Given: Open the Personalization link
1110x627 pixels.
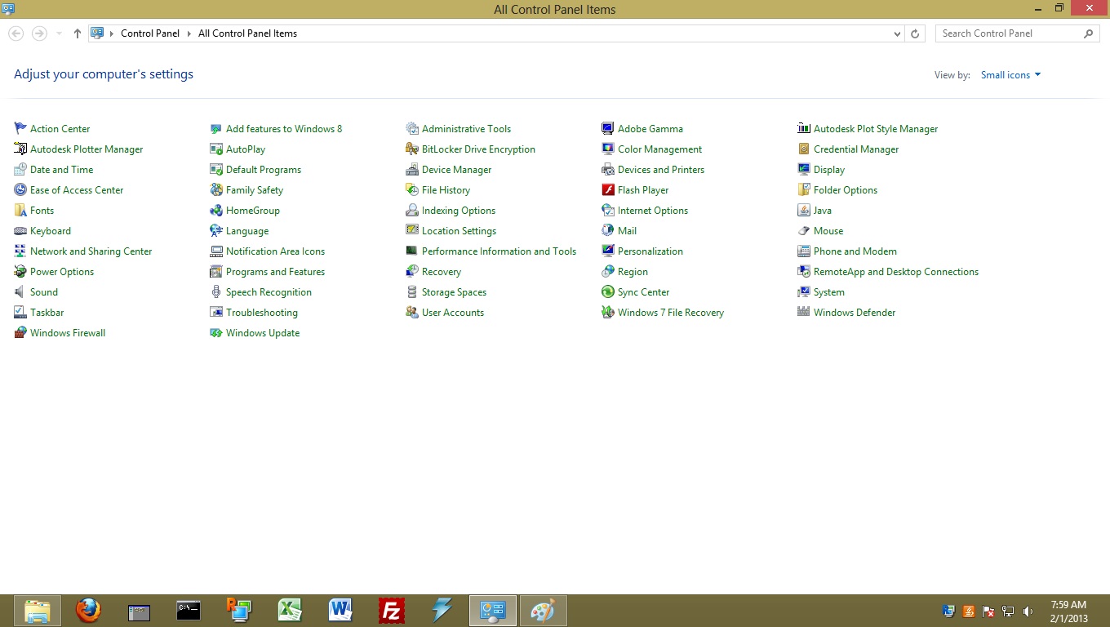Looking at the screenshot, I should pos(650,251).
